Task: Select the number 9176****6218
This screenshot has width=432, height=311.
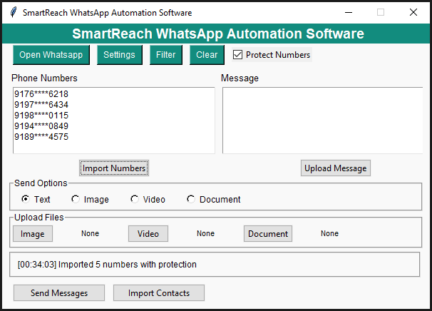Action: (x=41, y=94)
